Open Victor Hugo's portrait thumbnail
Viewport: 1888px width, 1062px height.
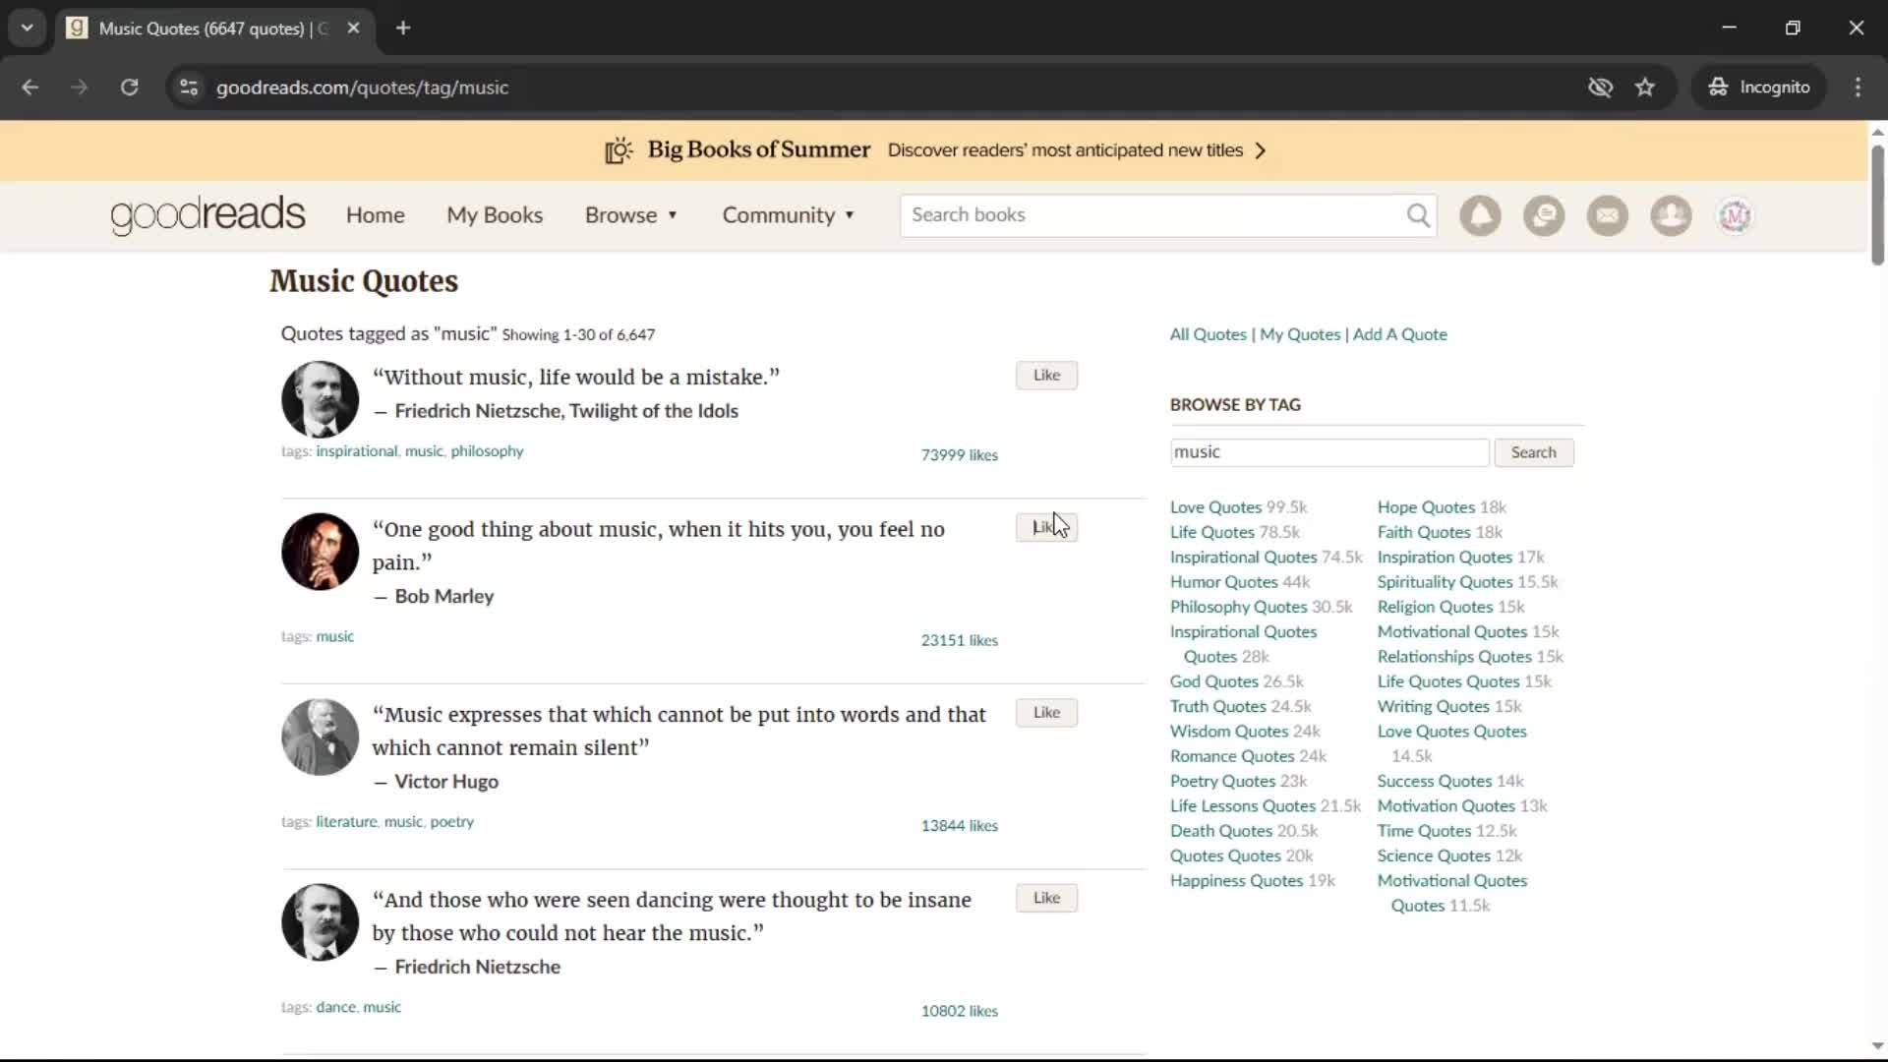click(x=320, y=737)
